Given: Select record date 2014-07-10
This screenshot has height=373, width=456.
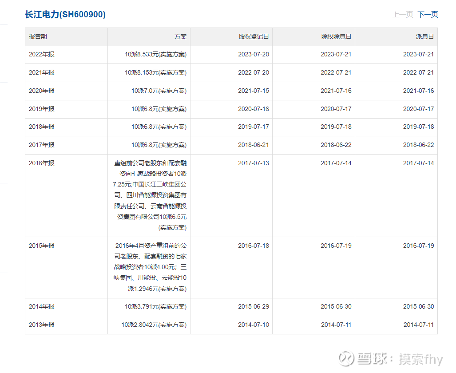Looking at the screenshot, I should (x=254, y=325).
